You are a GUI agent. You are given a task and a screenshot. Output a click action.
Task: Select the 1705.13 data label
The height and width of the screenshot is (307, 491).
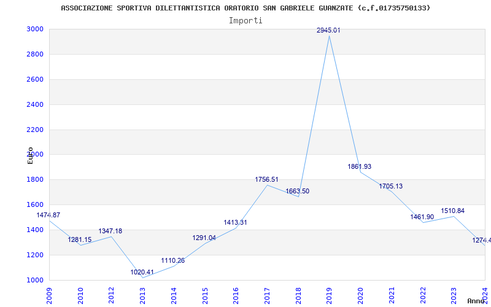(x=391, y=187)
